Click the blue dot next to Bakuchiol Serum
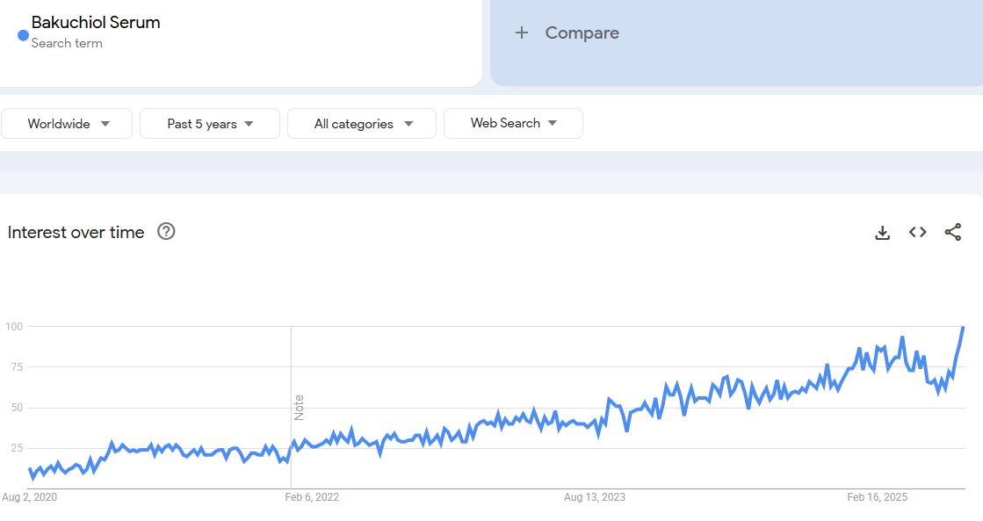This screenshot has width=983, height=521. pos(24,35)
